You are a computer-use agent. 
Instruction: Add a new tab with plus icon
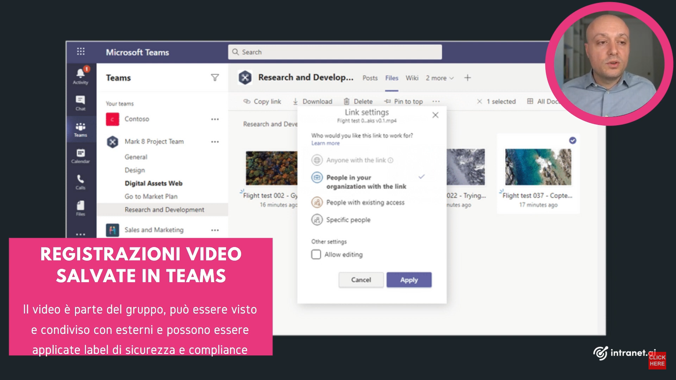(x=468, y=78)
